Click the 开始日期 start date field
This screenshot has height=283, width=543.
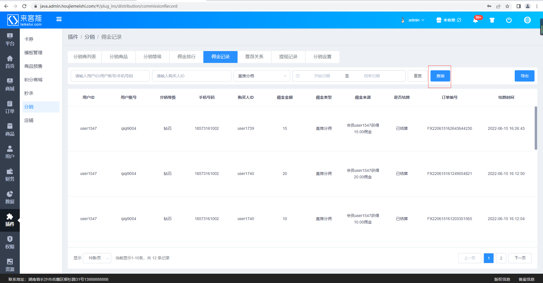pyautogui.click(x=322, y=76)
